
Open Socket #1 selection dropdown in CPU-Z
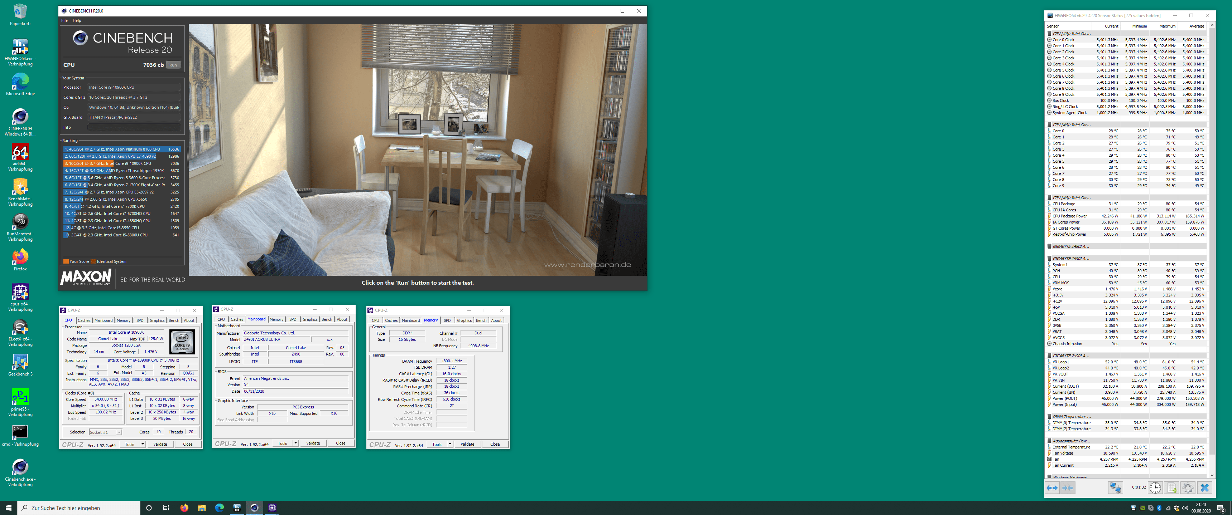point(105,432)
